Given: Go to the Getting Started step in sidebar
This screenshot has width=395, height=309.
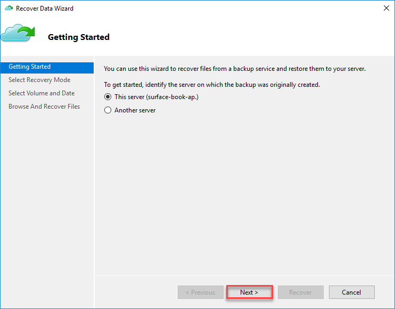Looking at the screenshot, I should click(30, 67).
